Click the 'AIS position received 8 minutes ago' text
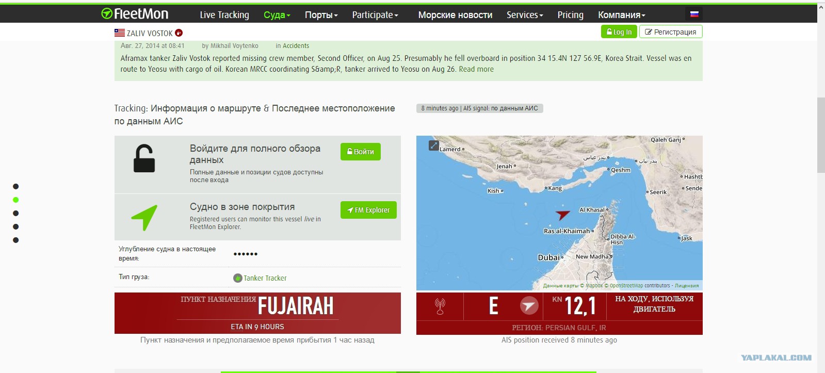825x373 pixels. pyautogui.click(x=559, y=340)
